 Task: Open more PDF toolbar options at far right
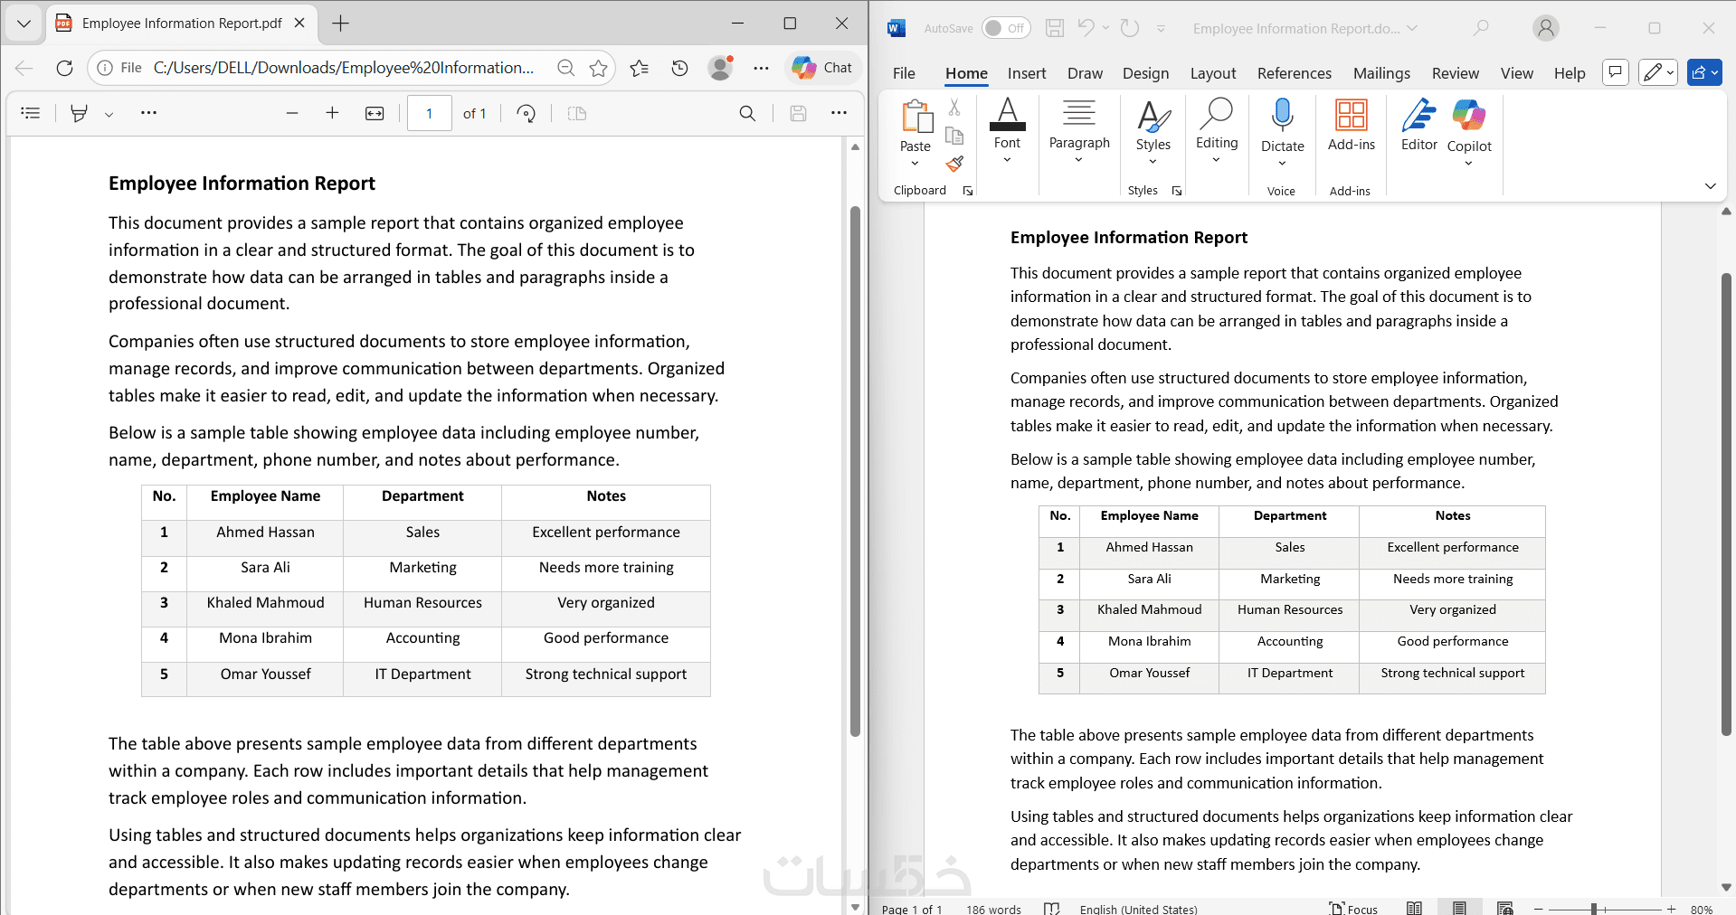pyautogui.click(x=839, y=113)
